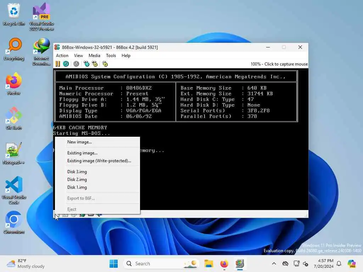Screen dimensions: 363x272
Task: Mount recent image Disk 1.img
Action: 97,187
